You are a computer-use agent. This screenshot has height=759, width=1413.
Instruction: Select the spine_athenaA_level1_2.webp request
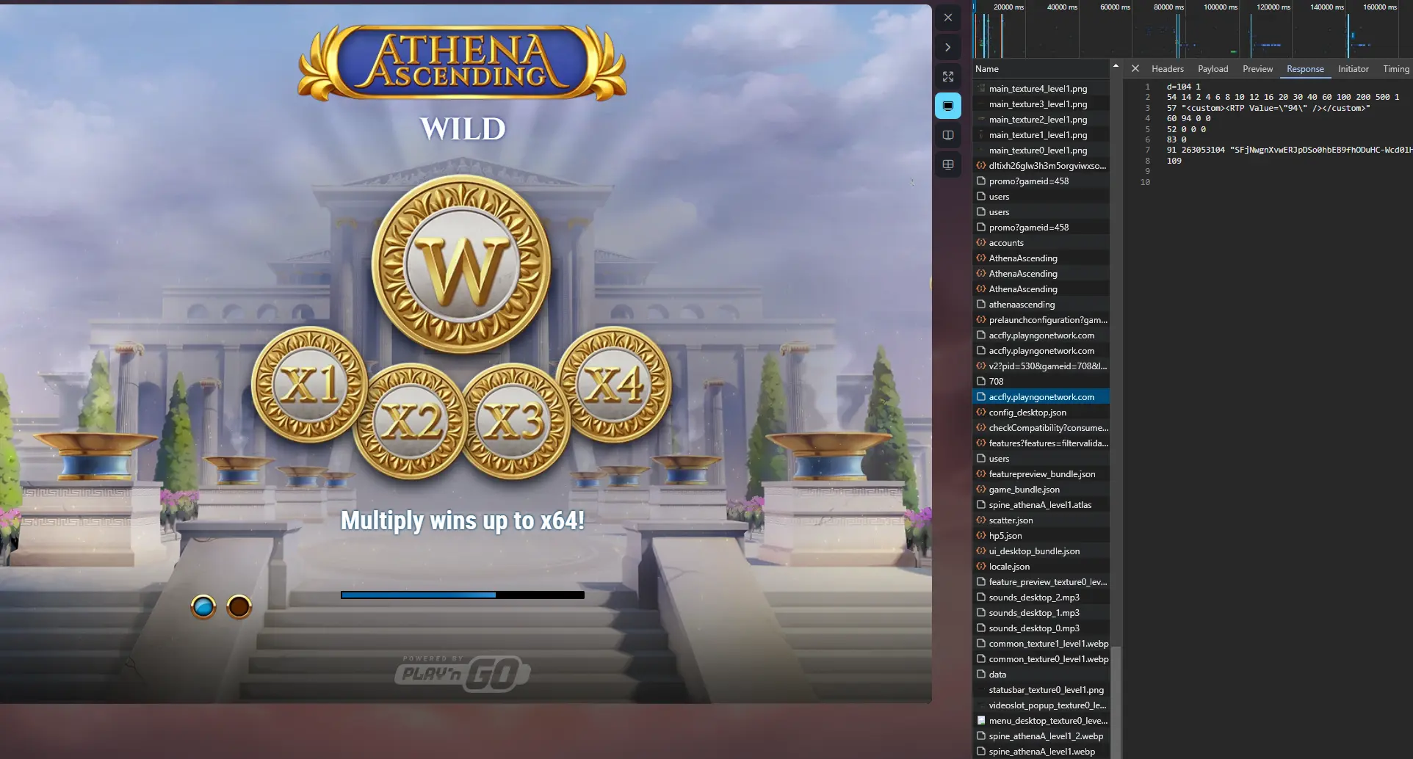tap(1041, 736)
